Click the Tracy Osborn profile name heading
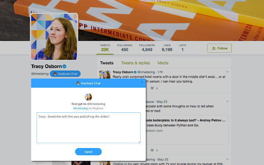The width and height of the screenshot is (264, 165). (x=46, y=66)
